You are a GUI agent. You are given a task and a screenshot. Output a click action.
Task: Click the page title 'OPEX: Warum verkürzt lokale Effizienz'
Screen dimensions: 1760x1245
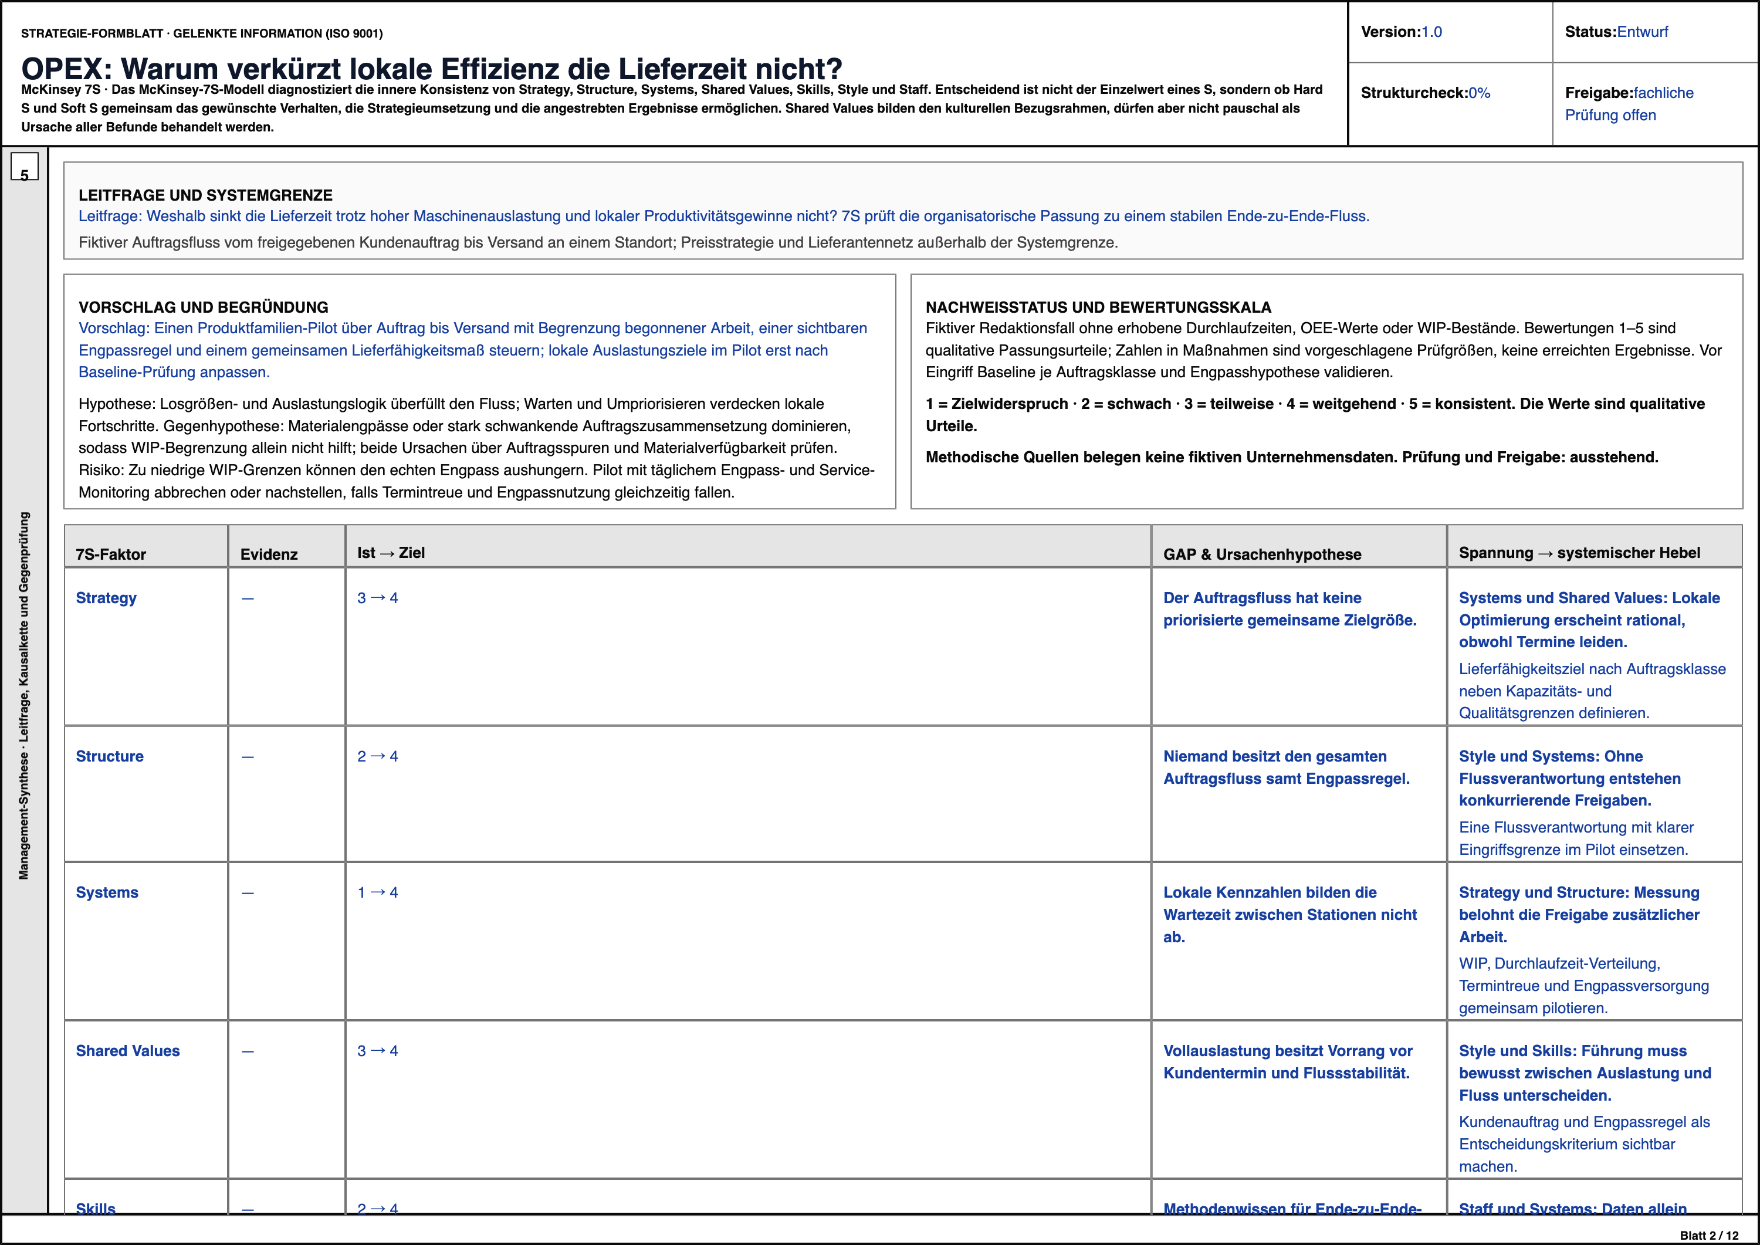coord(432,69)
